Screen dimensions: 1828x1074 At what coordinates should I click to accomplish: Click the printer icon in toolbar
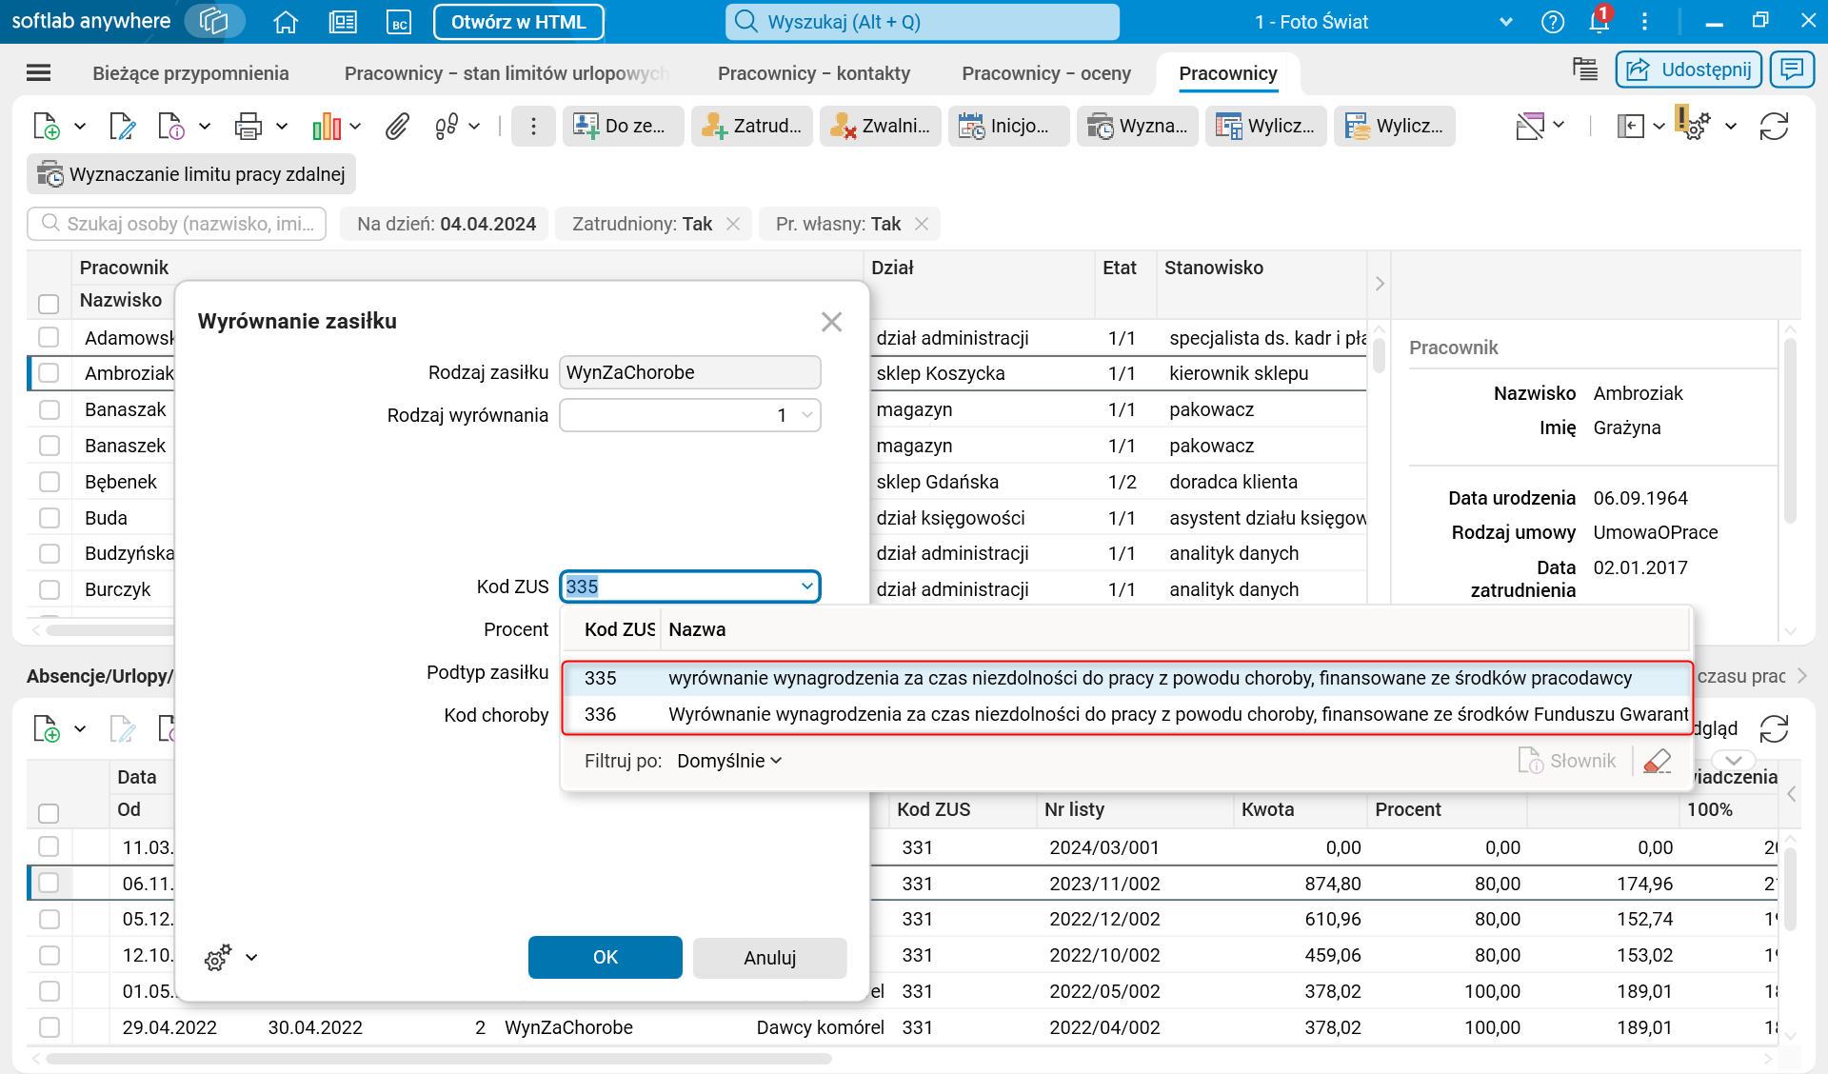(248, 126)
